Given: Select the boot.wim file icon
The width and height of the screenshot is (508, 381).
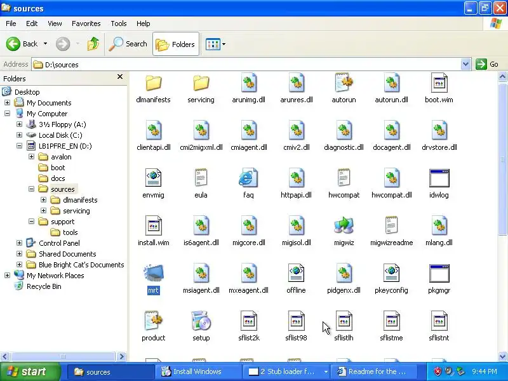Looking at the screenshot, I should tap(439, 83).
